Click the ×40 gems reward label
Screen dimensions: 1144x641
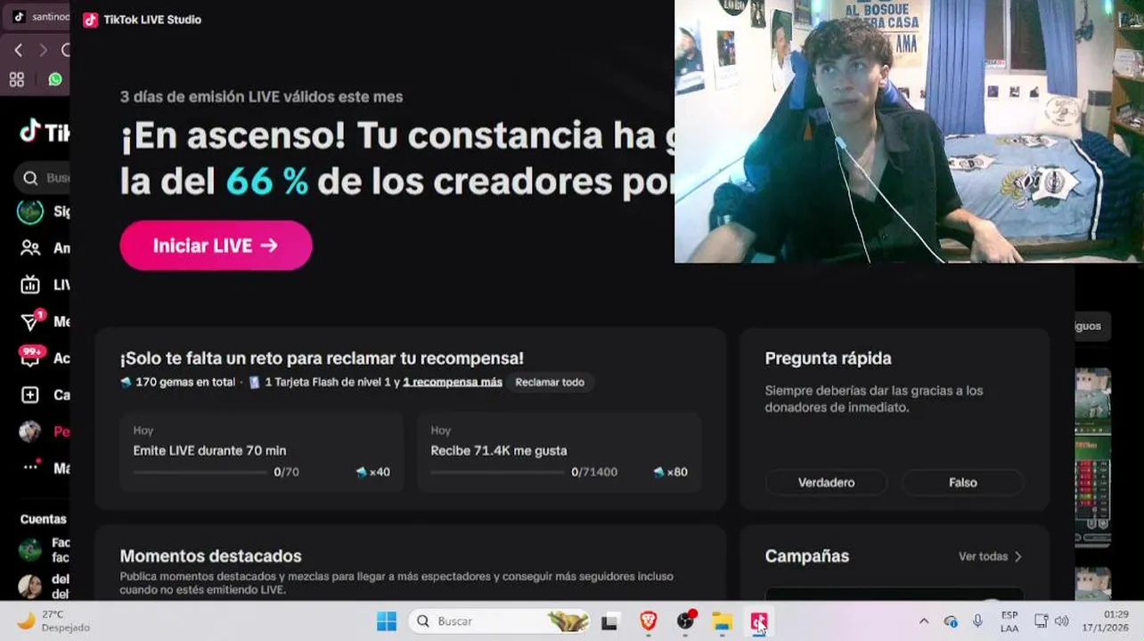(x=373, y=473)
